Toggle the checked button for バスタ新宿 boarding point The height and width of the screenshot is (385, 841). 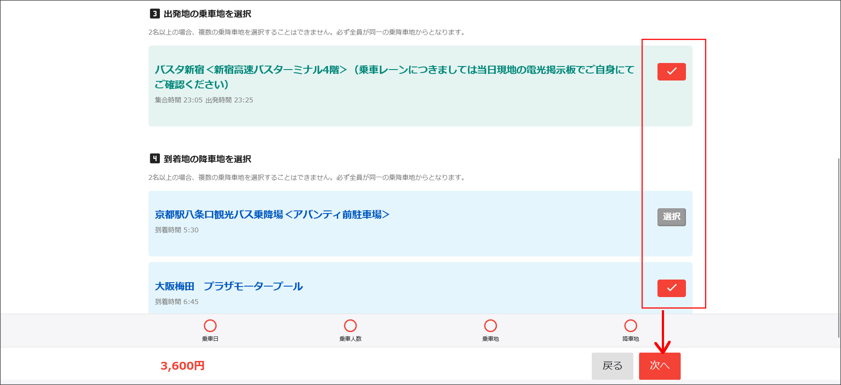(671, 72)
